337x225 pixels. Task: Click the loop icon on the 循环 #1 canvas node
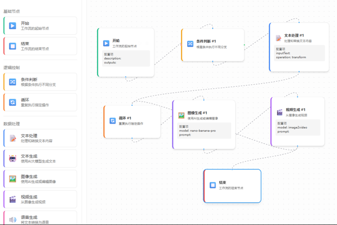tap(113, 121)
